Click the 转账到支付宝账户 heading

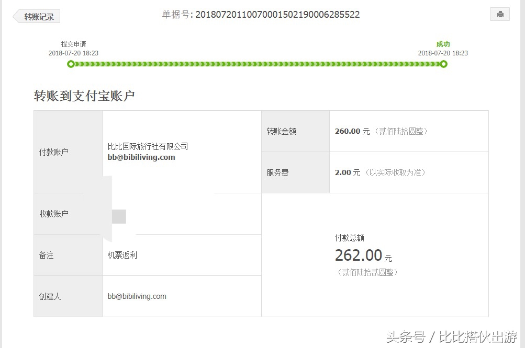(84, 96)
